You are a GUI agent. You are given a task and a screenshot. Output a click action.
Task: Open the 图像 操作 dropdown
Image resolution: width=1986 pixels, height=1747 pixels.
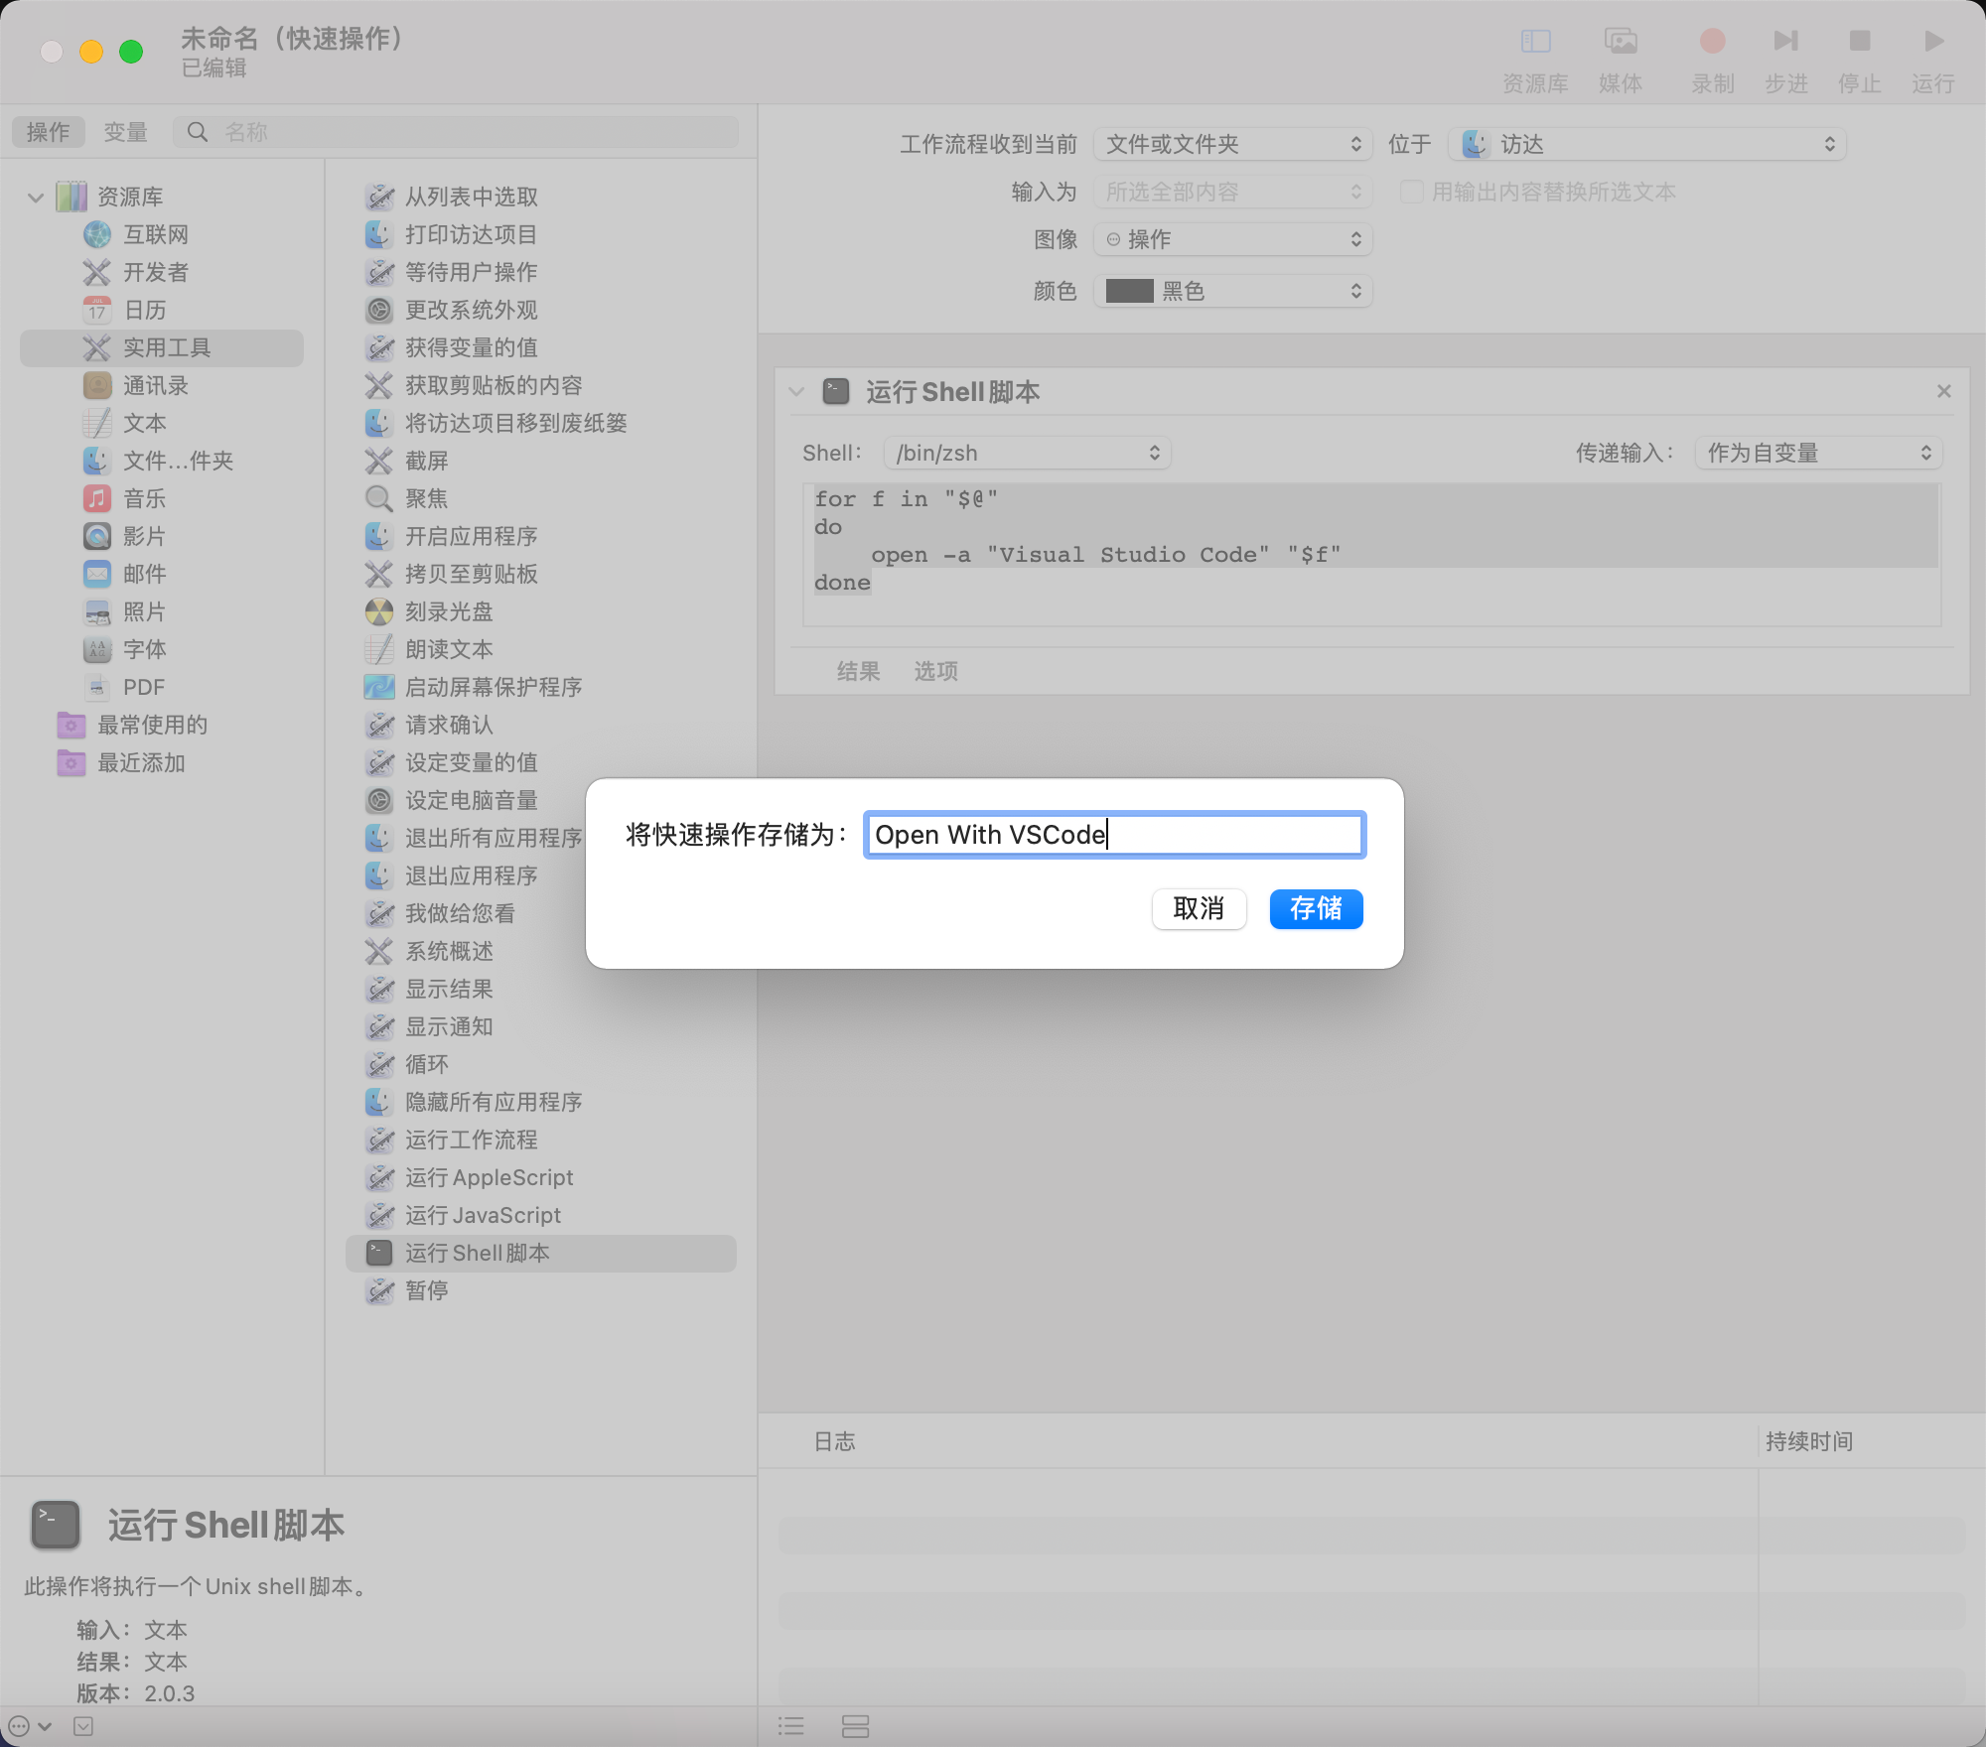point(1232,240)
